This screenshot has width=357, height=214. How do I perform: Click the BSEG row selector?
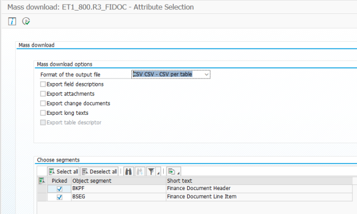click(x=42, y=197)
